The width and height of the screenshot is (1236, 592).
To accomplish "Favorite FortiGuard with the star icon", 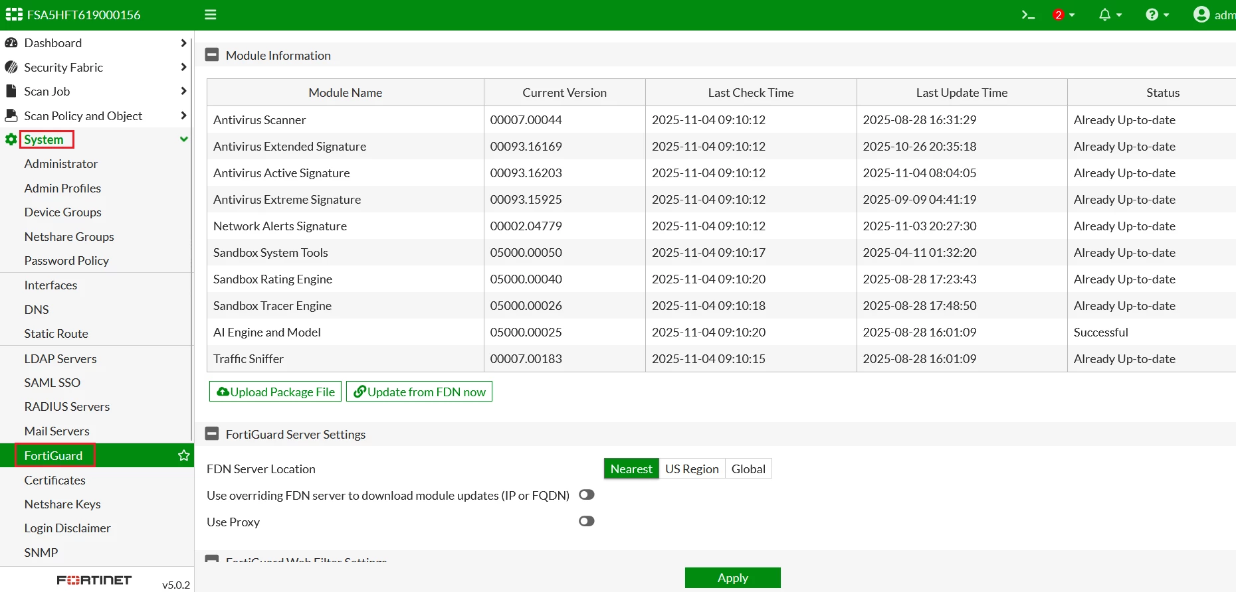I will point(184,455).
